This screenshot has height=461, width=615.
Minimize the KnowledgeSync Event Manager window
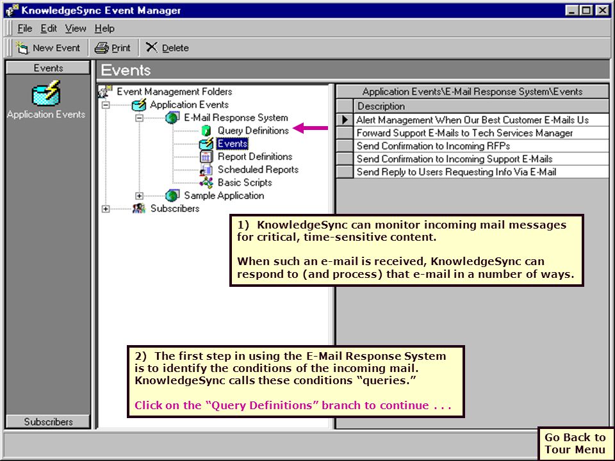571,10
